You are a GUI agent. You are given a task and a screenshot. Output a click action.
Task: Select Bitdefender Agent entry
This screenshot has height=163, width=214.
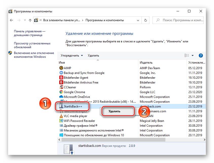pyautogui.click(x=76, y=78)
